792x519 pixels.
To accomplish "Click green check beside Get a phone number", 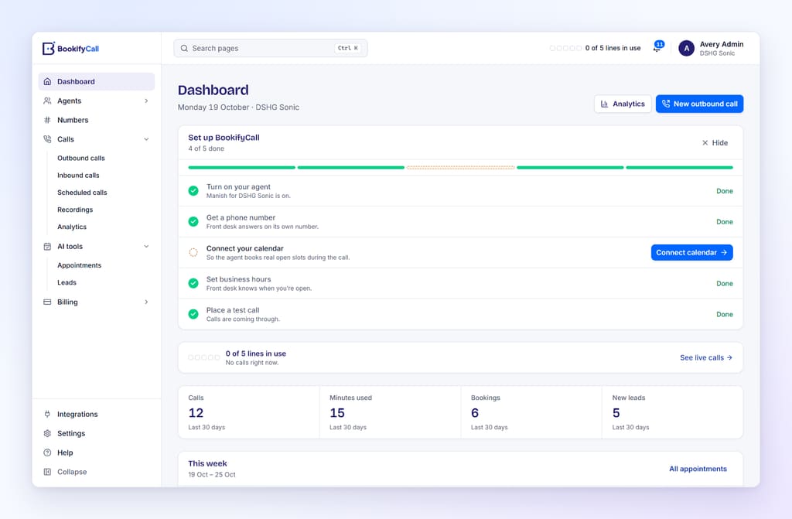I will [193, 222].
